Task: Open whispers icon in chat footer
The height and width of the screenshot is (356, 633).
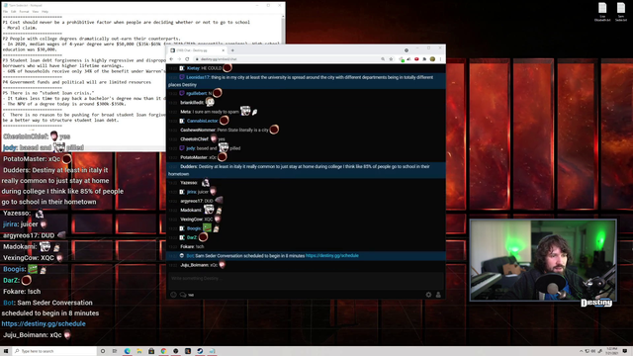Action: tap(183, 295)
